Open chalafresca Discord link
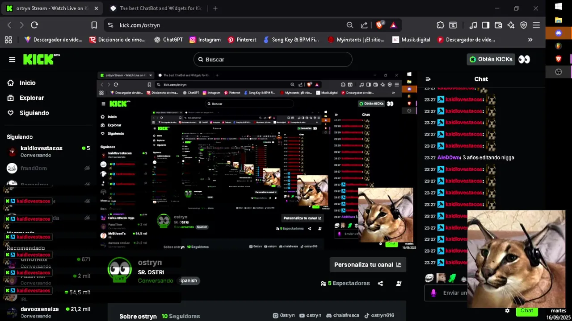Viewport: 572px width, 321px height. pyautogui.click(x=343, y=316)
